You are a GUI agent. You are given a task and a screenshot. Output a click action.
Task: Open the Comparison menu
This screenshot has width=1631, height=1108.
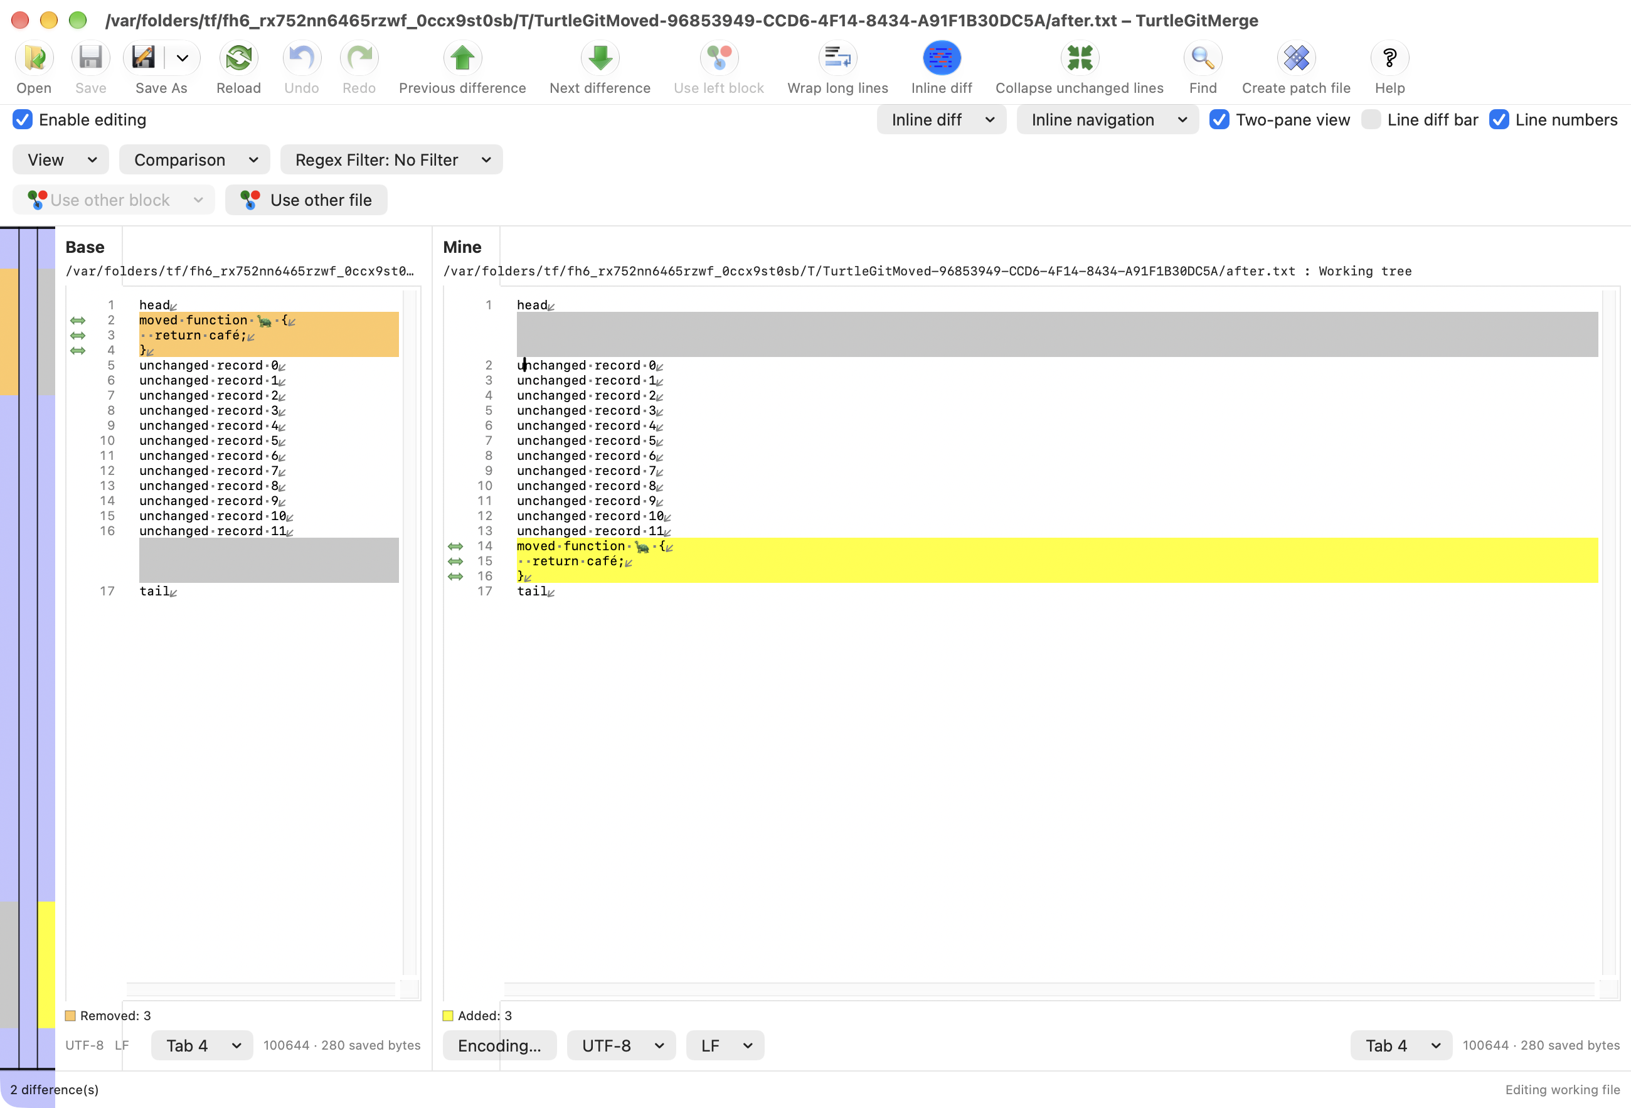pos(194,160)
